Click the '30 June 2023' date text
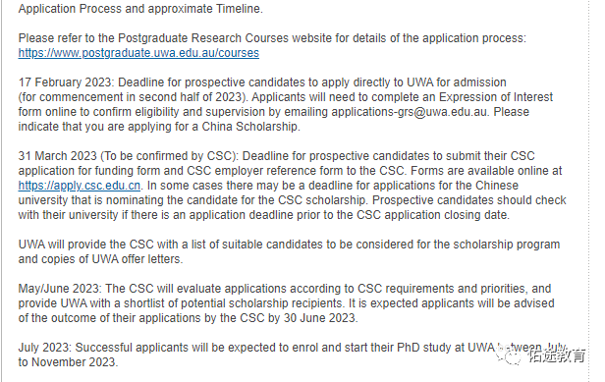Image resolution: width=605 pixels, height=382 pixels. tap(319, 318)
